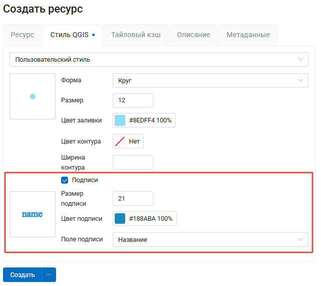Click the three-dots more options button
This screenshot has width=321, height=286.
tap(49, 275)
